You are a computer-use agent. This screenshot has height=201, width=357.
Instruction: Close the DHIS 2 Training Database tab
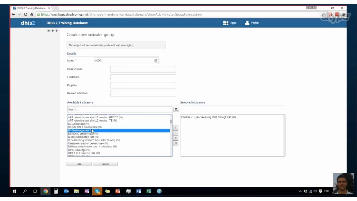click(x=49, y=8)
